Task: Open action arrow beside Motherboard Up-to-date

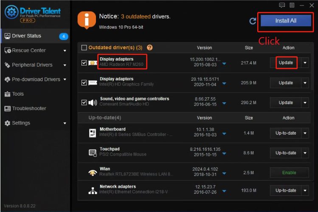Action: 305,133
